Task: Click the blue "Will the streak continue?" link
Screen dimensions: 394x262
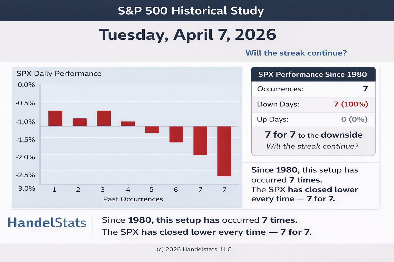Action: click(x=296, y=53)
